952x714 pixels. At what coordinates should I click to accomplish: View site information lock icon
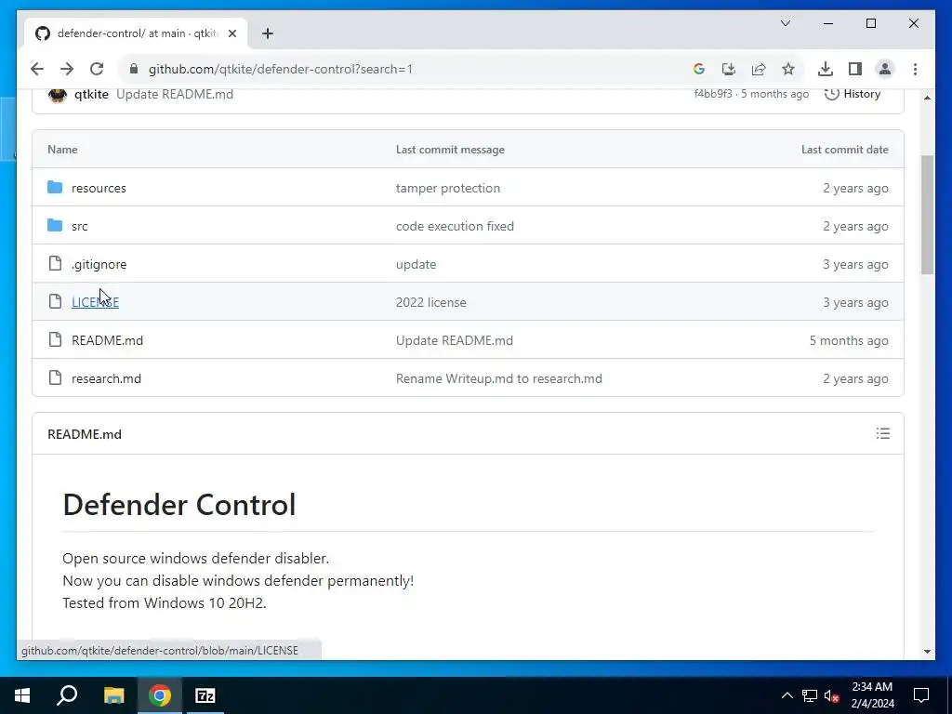(134, 69)
